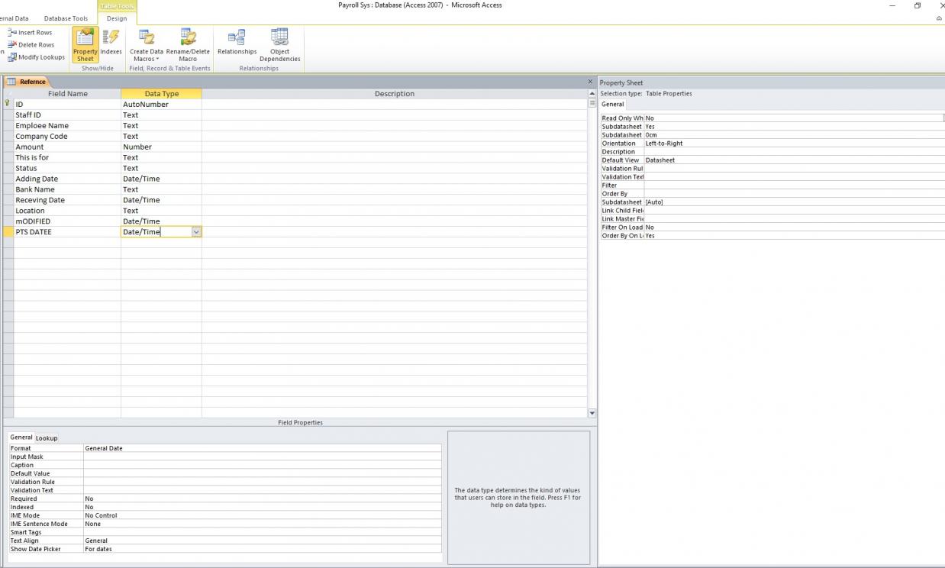Select the Receving Date field name
The height and width of the screenshot is (568, 945).
click(67, 200)
